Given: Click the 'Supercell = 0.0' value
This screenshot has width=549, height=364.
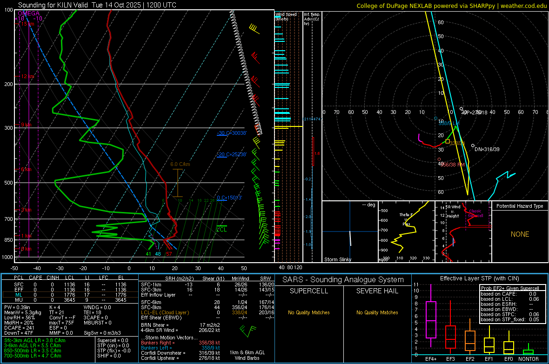Looking at the screenshot, I should click(x=113, y=340).
